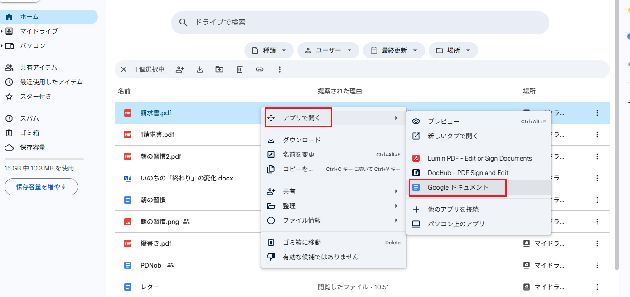
Task: Open the ユーザー user filter dropdown
Action: pyautogui.click(x=328, y=50)
